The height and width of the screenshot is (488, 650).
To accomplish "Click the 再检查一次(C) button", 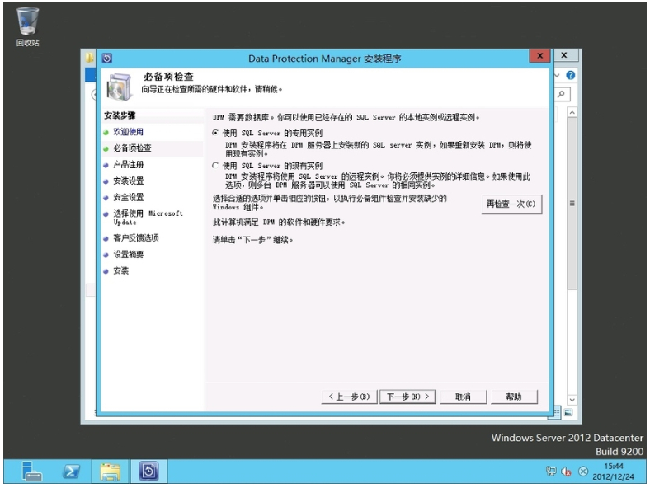I will pyautogui.click(x=511, y=204).
